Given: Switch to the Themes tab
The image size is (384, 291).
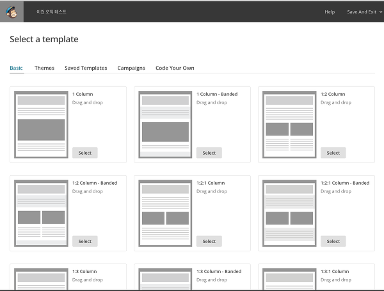Looking at the screenshot, I should tap(44, 68).
